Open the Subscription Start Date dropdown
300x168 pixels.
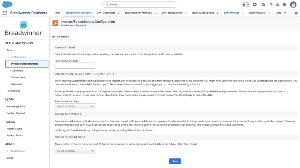click(75, 106)
